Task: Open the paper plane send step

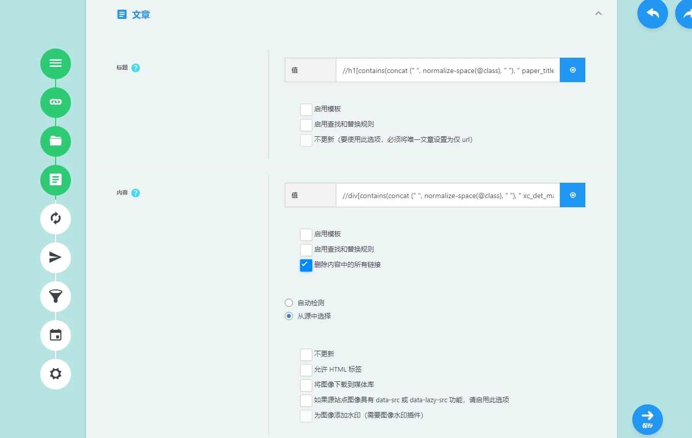Action: 56,258
